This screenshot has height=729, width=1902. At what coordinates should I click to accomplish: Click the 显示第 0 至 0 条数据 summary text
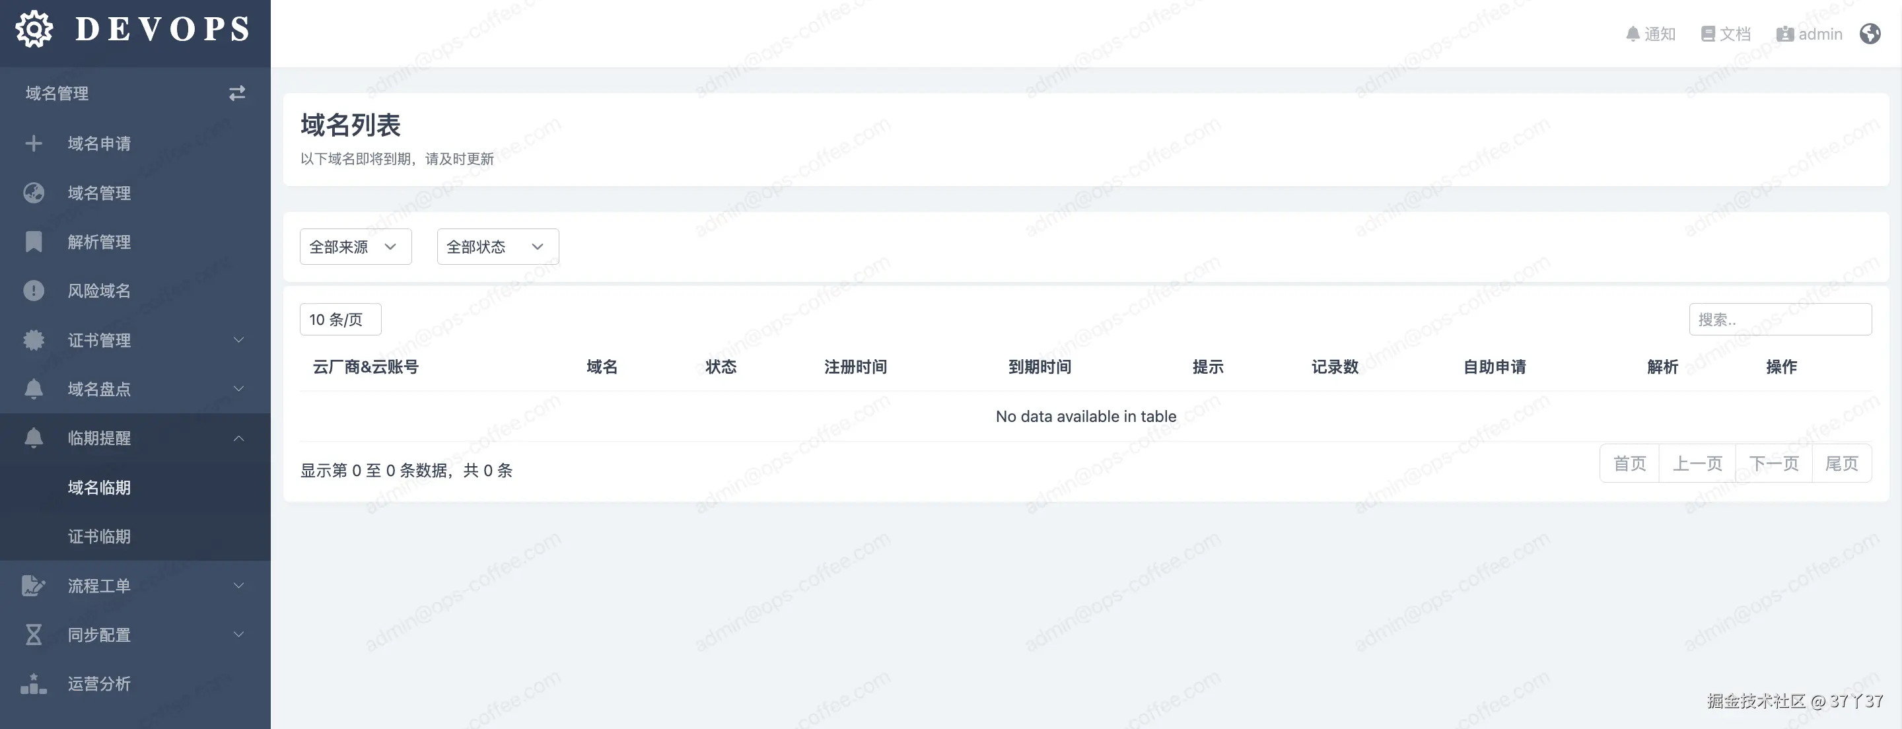(406, 471)
